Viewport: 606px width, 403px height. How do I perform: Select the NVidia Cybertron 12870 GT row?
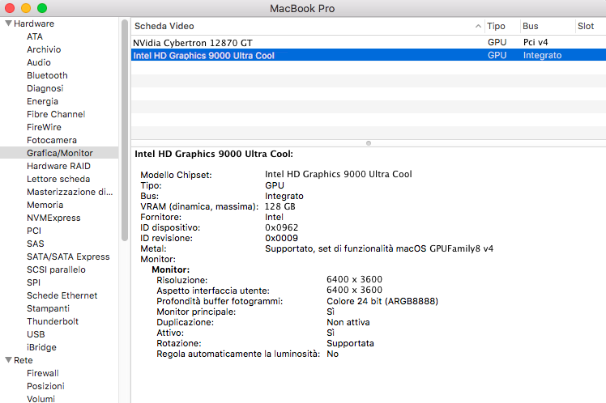[369, 42]
